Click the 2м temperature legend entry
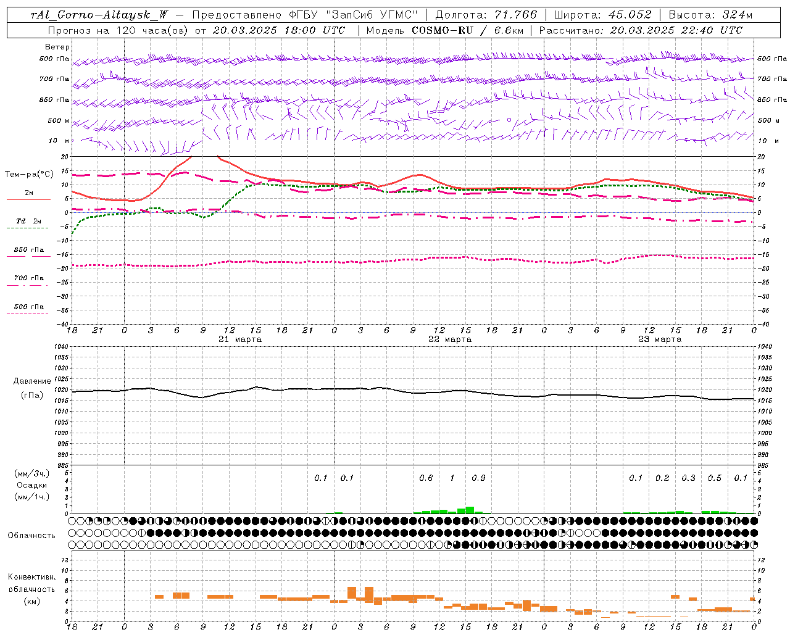Viewport: 790px width, 632px height. (x=29, y=193)
